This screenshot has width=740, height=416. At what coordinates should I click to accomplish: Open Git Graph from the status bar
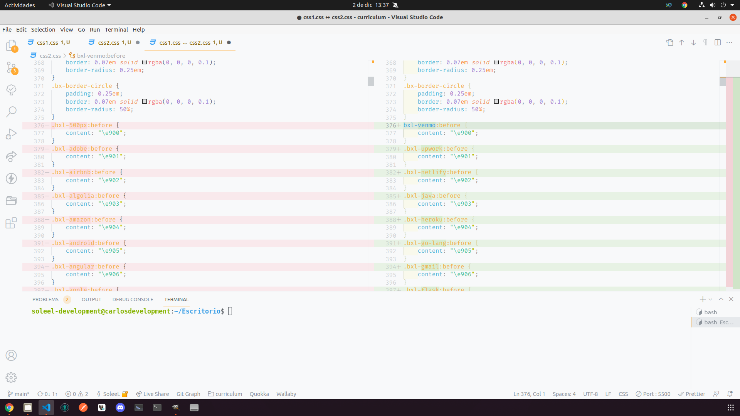188,394
